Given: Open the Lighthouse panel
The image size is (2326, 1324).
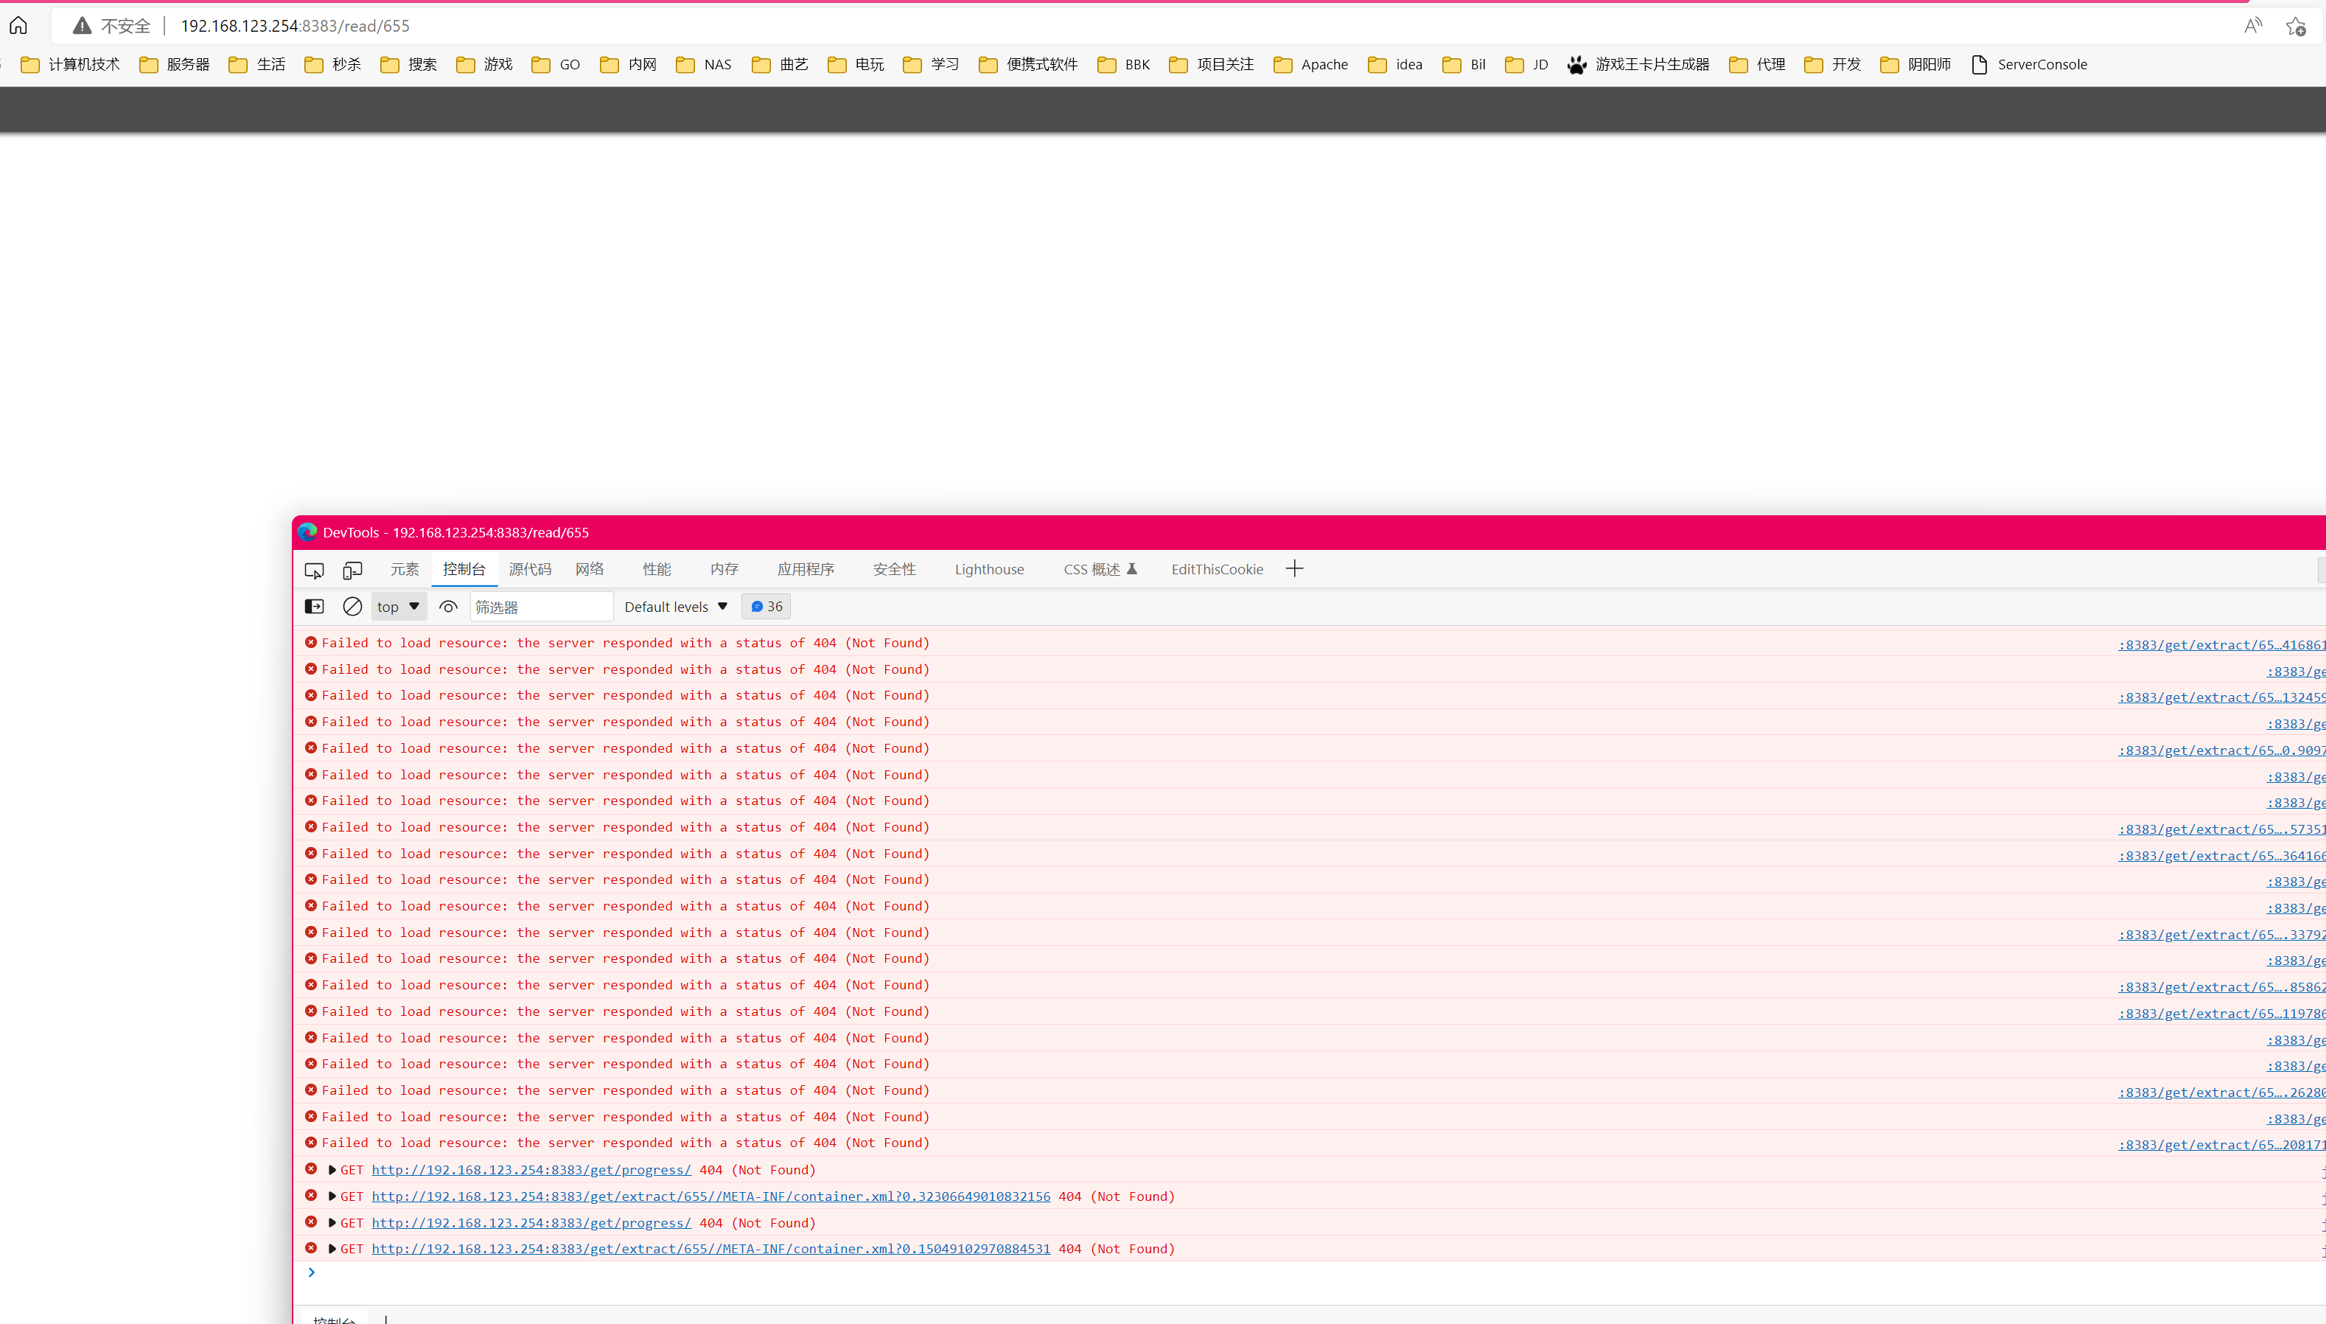Looking at the screenshot, I should pos(988,568).
